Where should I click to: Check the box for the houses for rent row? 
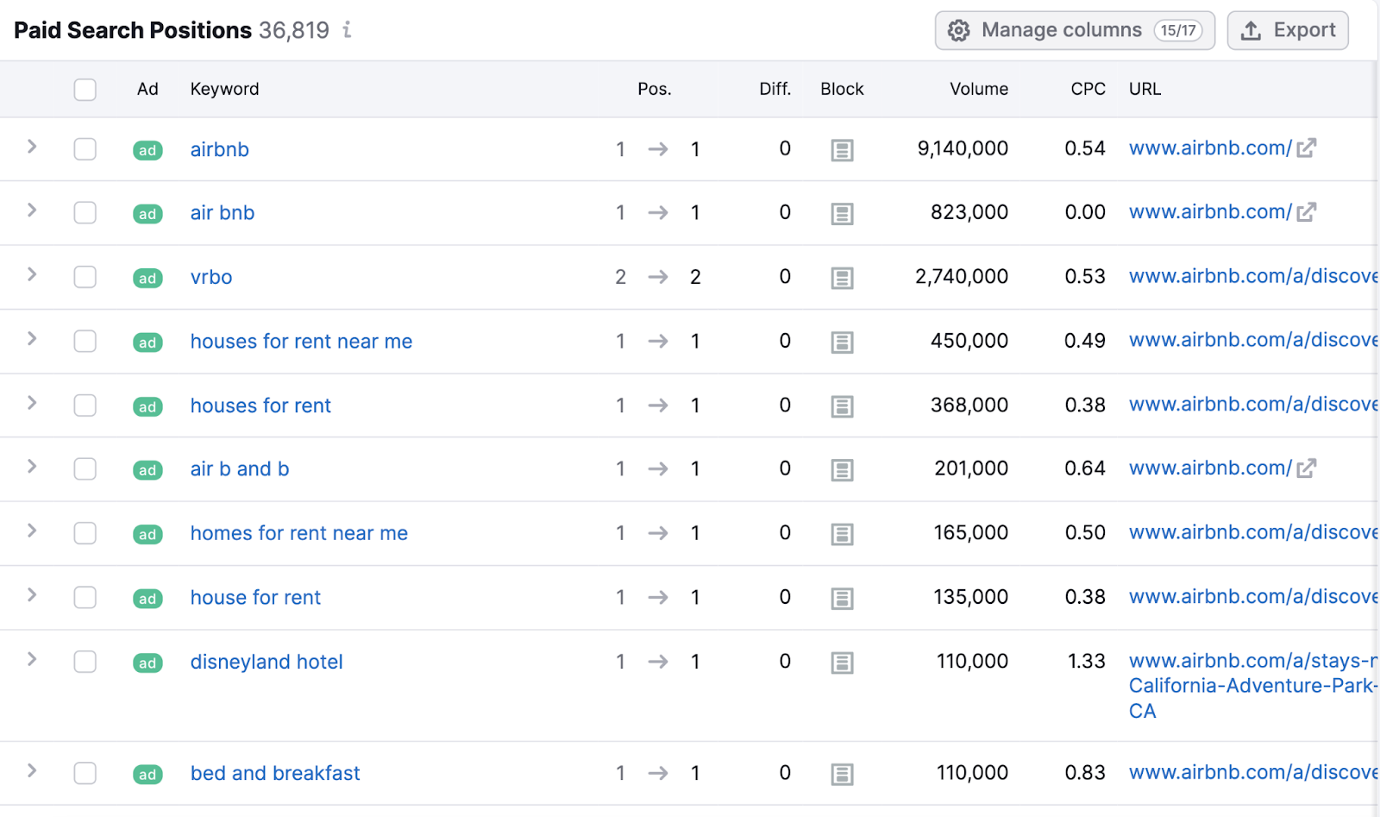[x=85, y=405]
